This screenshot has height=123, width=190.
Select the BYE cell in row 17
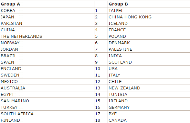(x=149, y=114)
